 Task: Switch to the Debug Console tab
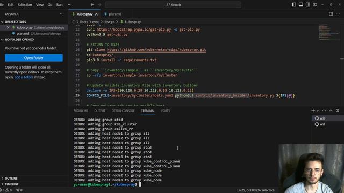click(x=123, y=111)
